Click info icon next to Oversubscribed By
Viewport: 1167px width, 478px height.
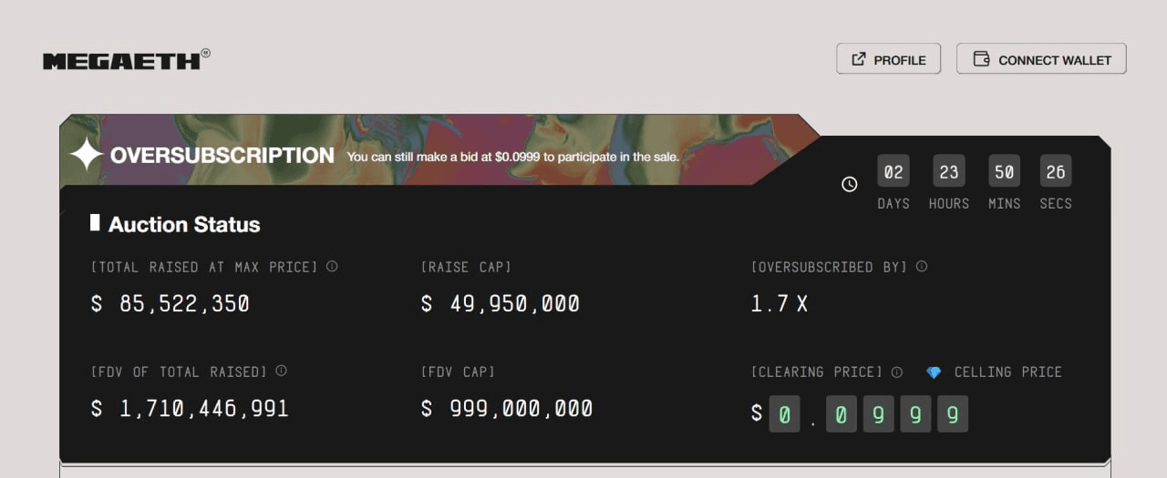pos(922,267)
